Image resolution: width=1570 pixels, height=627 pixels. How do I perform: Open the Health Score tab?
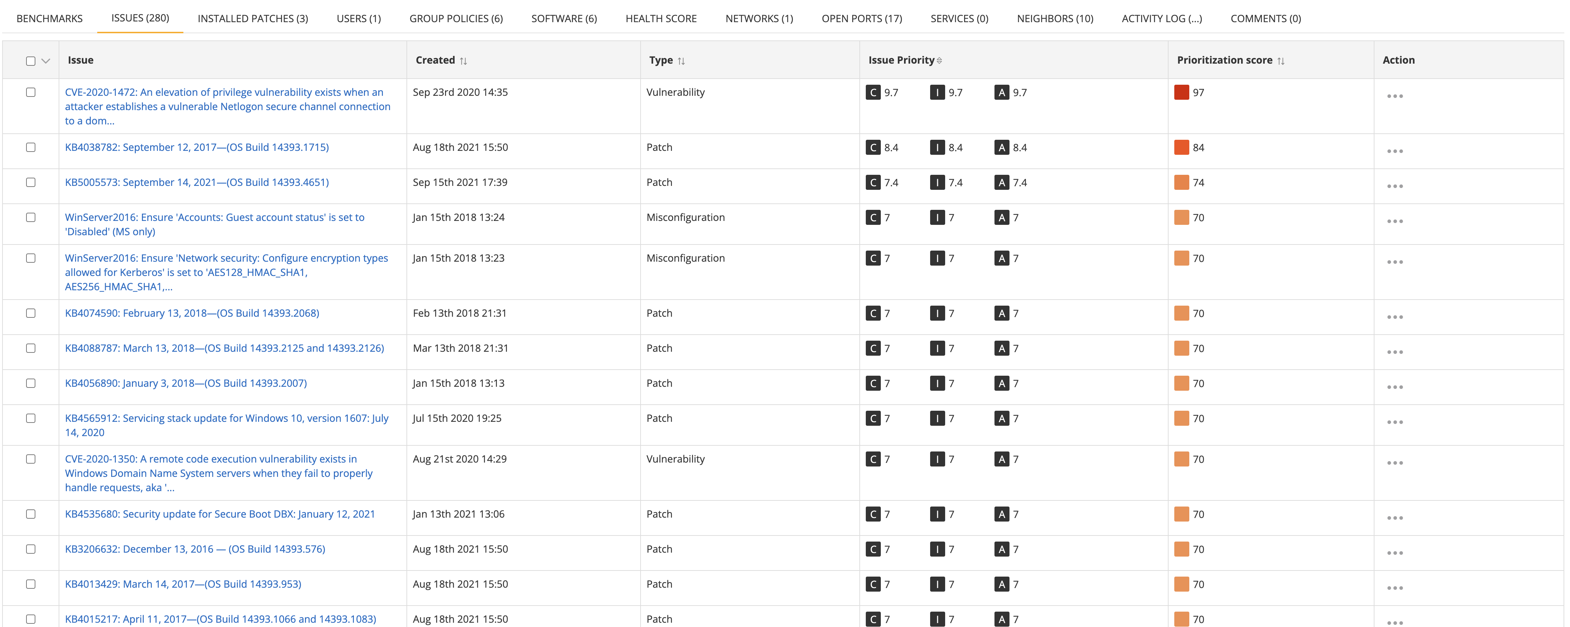pyautogui.click(x=661, y=18)
